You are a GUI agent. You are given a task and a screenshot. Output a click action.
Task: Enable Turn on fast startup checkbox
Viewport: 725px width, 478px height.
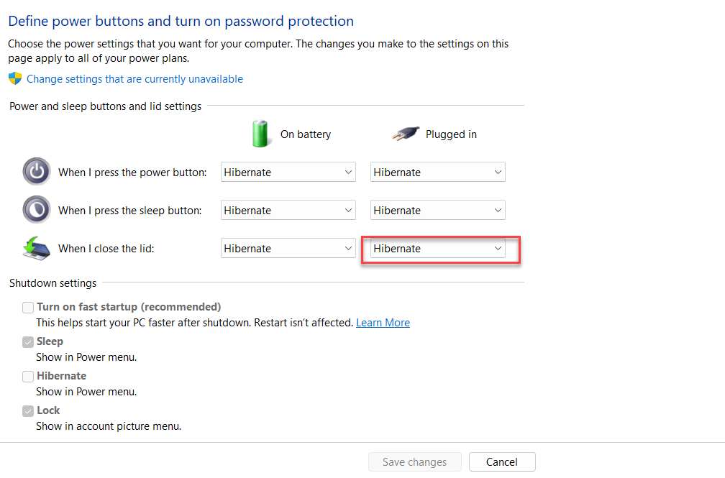tap(28, 308)
